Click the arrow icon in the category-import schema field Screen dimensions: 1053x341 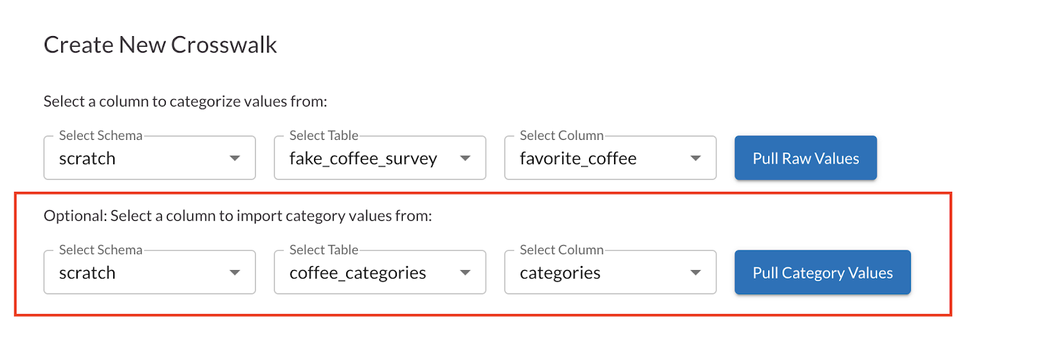(235, 273)
